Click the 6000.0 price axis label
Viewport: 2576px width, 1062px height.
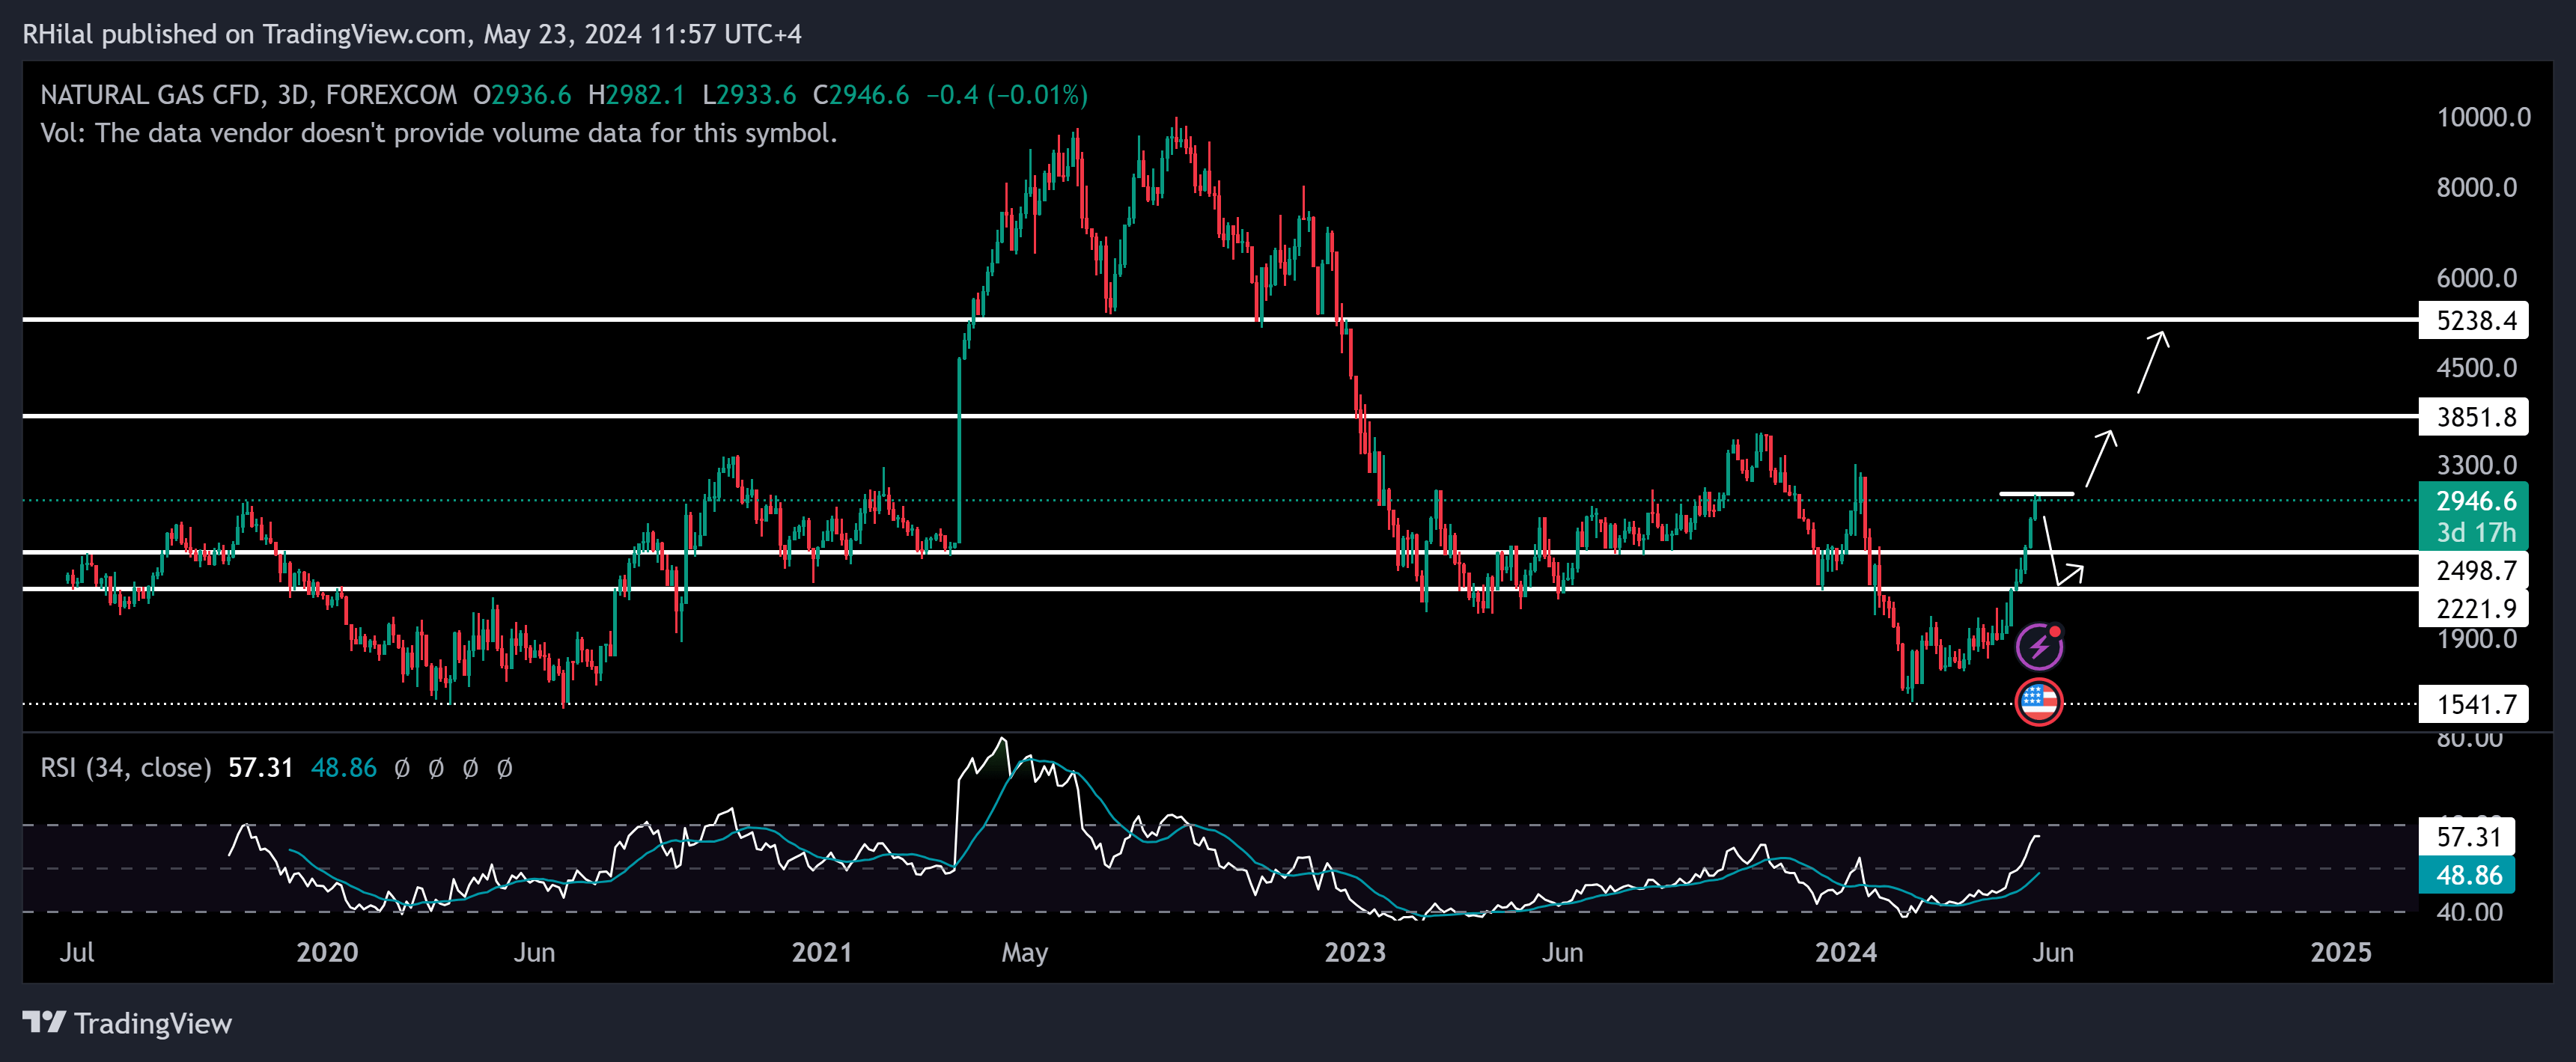point(2476,278)
